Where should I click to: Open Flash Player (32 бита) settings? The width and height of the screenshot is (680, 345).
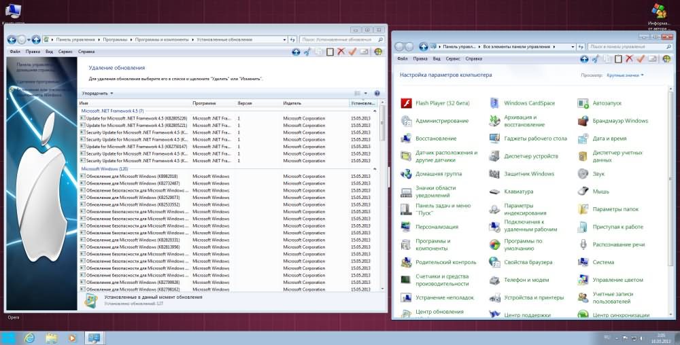(442, 103)
